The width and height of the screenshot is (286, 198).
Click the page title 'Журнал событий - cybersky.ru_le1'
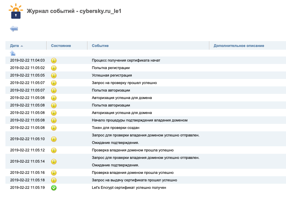pyautogui.click(x=74, y=11)
